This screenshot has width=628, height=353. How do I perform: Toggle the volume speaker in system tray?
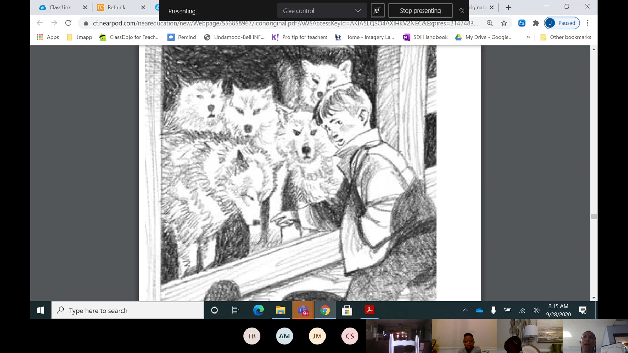[536, 310]
